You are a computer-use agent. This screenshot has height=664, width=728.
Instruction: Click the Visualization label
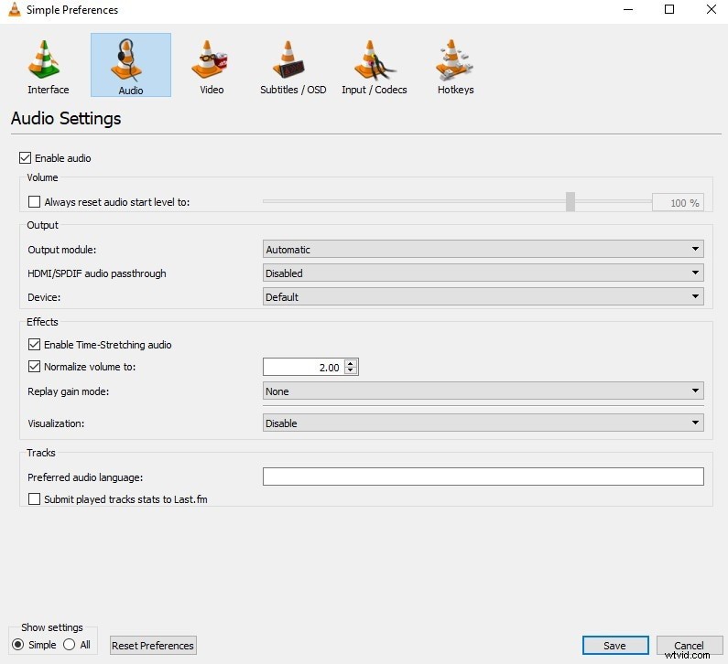56,423
